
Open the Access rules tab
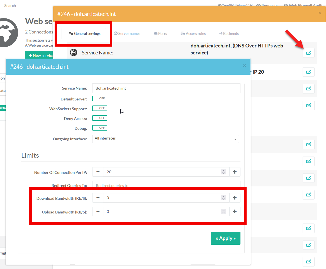click(x=193, y=33)
